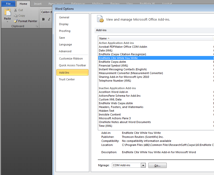Select the Cut scissors icon
Image resolution: width=214 pixels, height=175 pixels.
[x=15, y=10]
